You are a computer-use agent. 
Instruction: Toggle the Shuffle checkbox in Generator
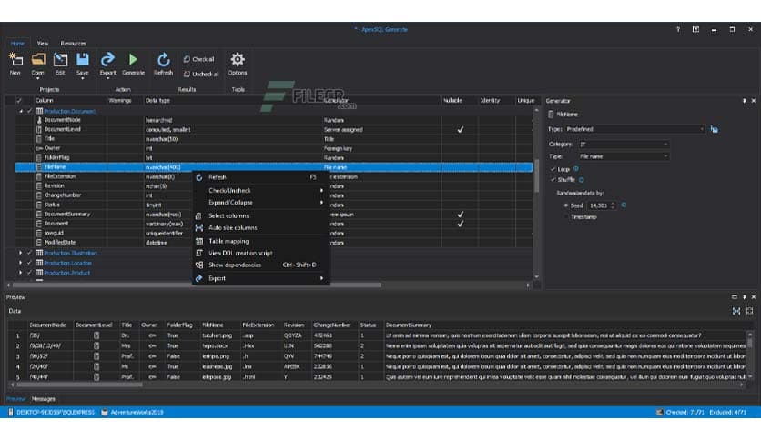tap(553, 180)
